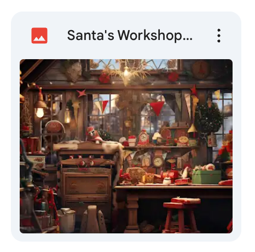This screenshot has width=255, height=252.
Task: Click the large red pennant flag
Action: tap(157, 108)
